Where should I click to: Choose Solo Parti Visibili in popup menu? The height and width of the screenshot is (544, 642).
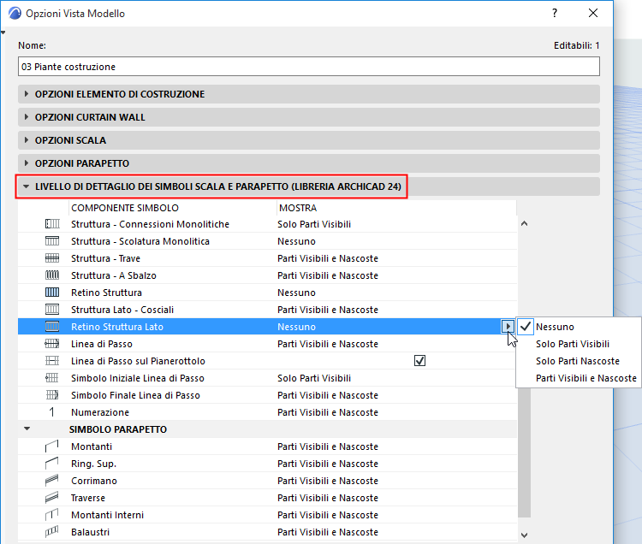[578, 344]
